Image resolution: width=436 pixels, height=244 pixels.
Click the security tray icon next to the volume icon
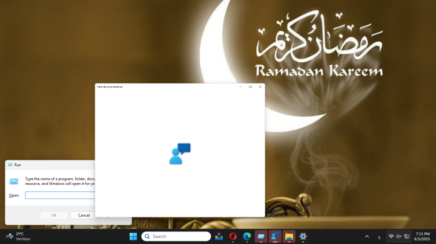pos(406,236)
